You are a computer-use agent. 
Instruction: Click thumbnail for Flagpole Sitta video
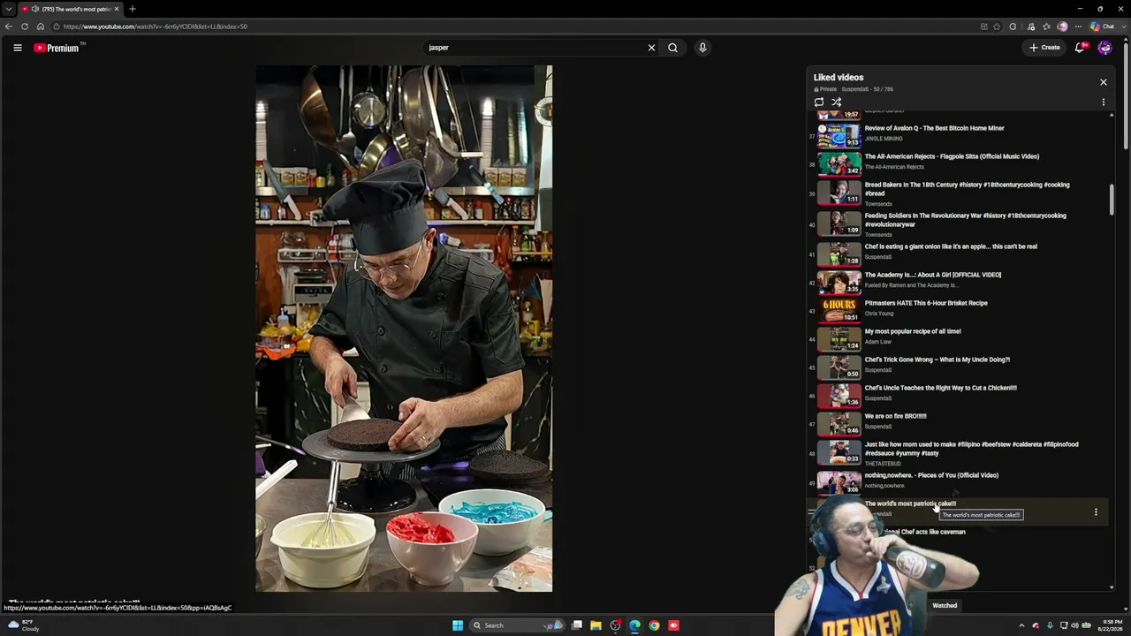(839, 164)
